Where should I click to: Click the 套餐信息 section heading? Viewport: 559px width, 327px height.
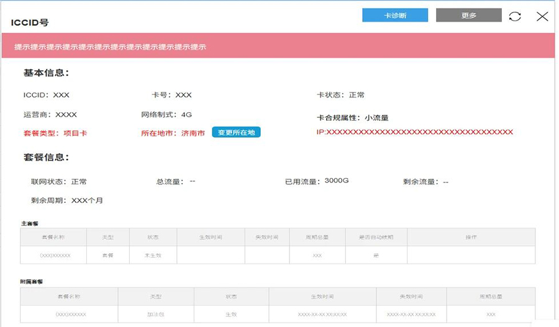point(46,157)
